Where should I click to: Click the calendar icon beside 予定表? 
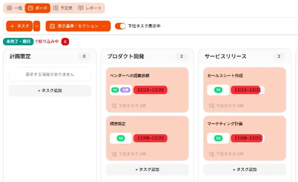pos(56,8)
